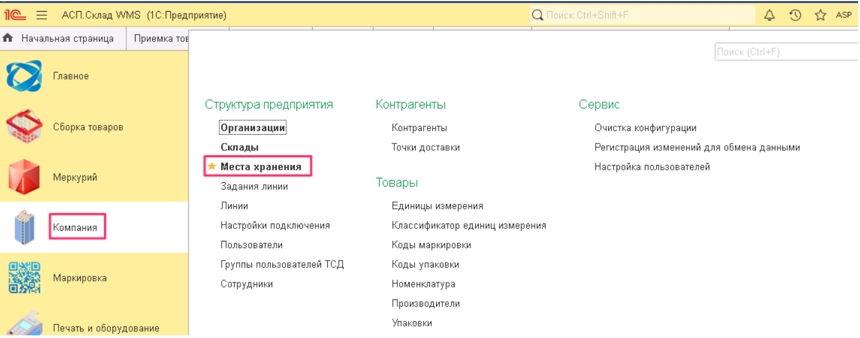The image size is (860, 338).
Task: Open favorites star in title bar
Action: click(x=821, y=15)
